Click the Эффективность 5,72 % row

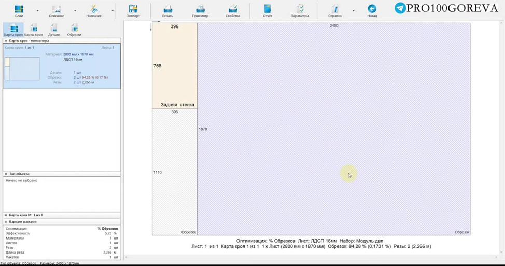click(x=62, y=233)
